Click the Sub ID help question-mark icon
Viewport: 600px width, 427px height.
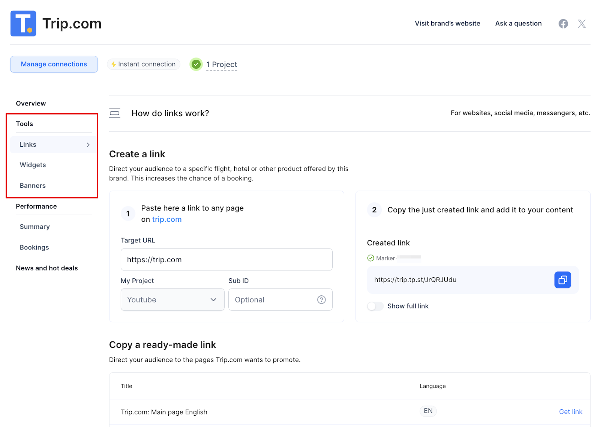pyautogui.click(x=321, y=299)
